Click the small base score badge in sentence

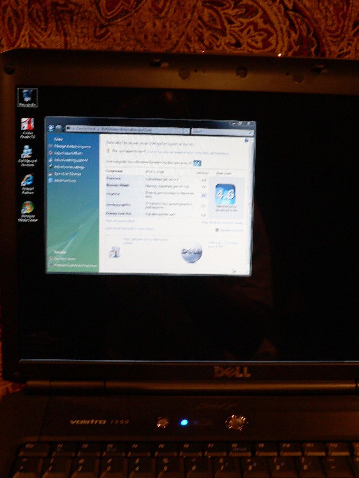click(x=197, y=163)
